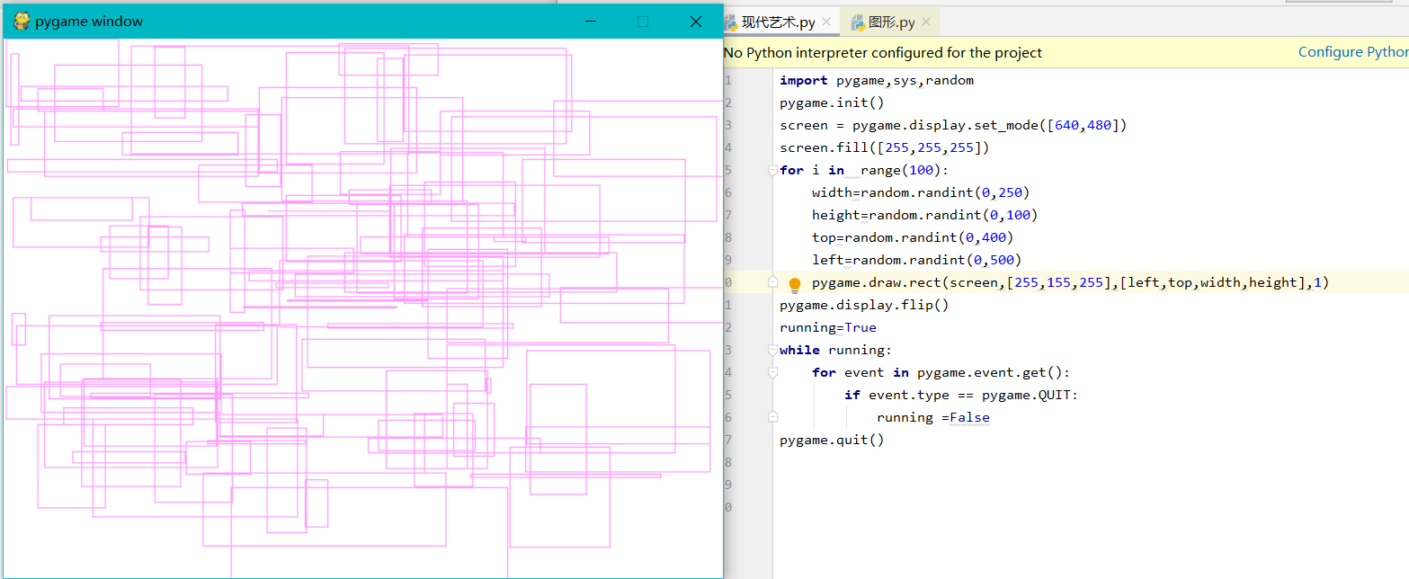Click the 'running=True' line
This screenshot has width=1409, height=579.
tap(828, 327)
